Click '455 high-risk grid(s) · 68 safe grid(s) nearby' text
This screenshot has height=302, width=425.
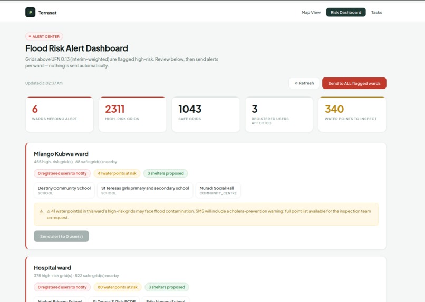pos(75,162)
